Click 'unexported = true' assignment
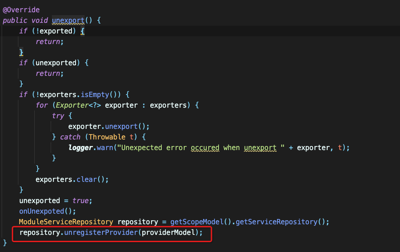The image size is (400, 252). 56,201
